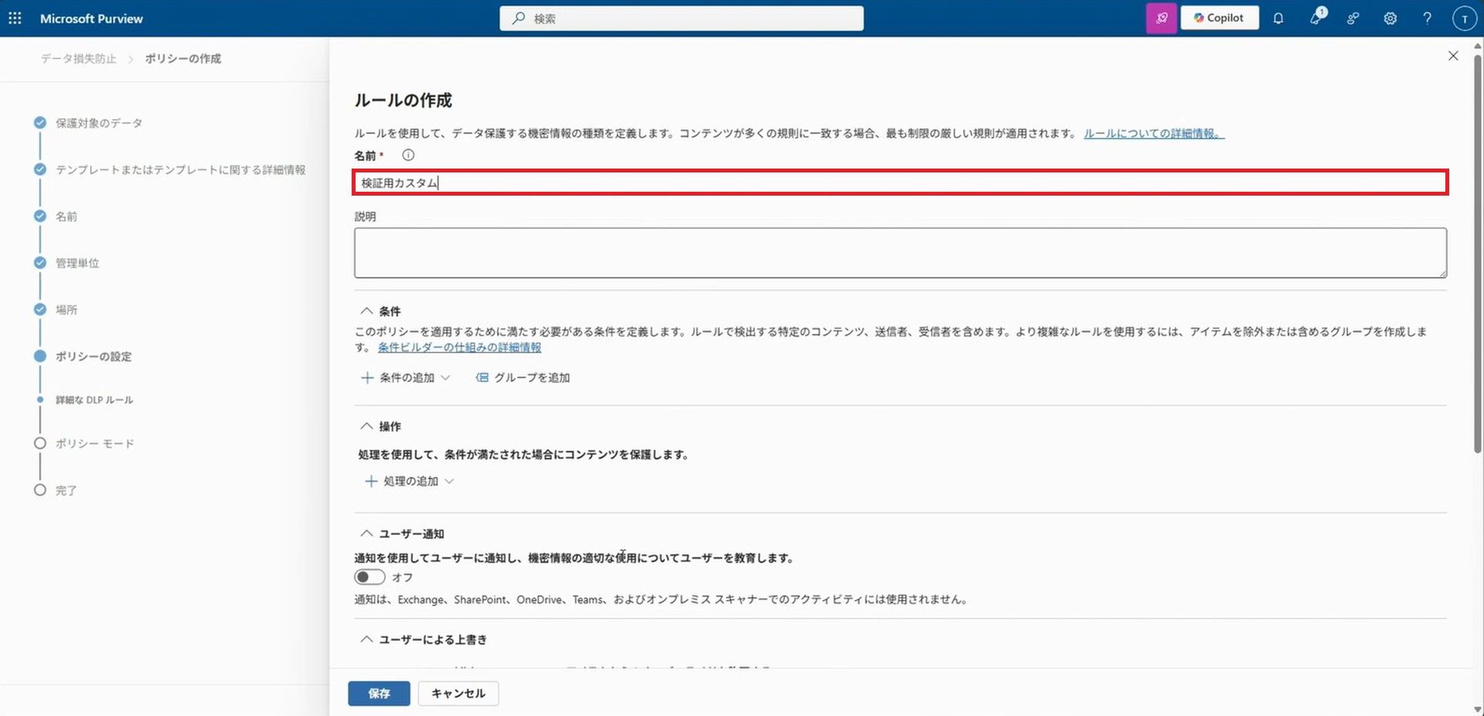Collapse the 操作 section

click(366, 426)
